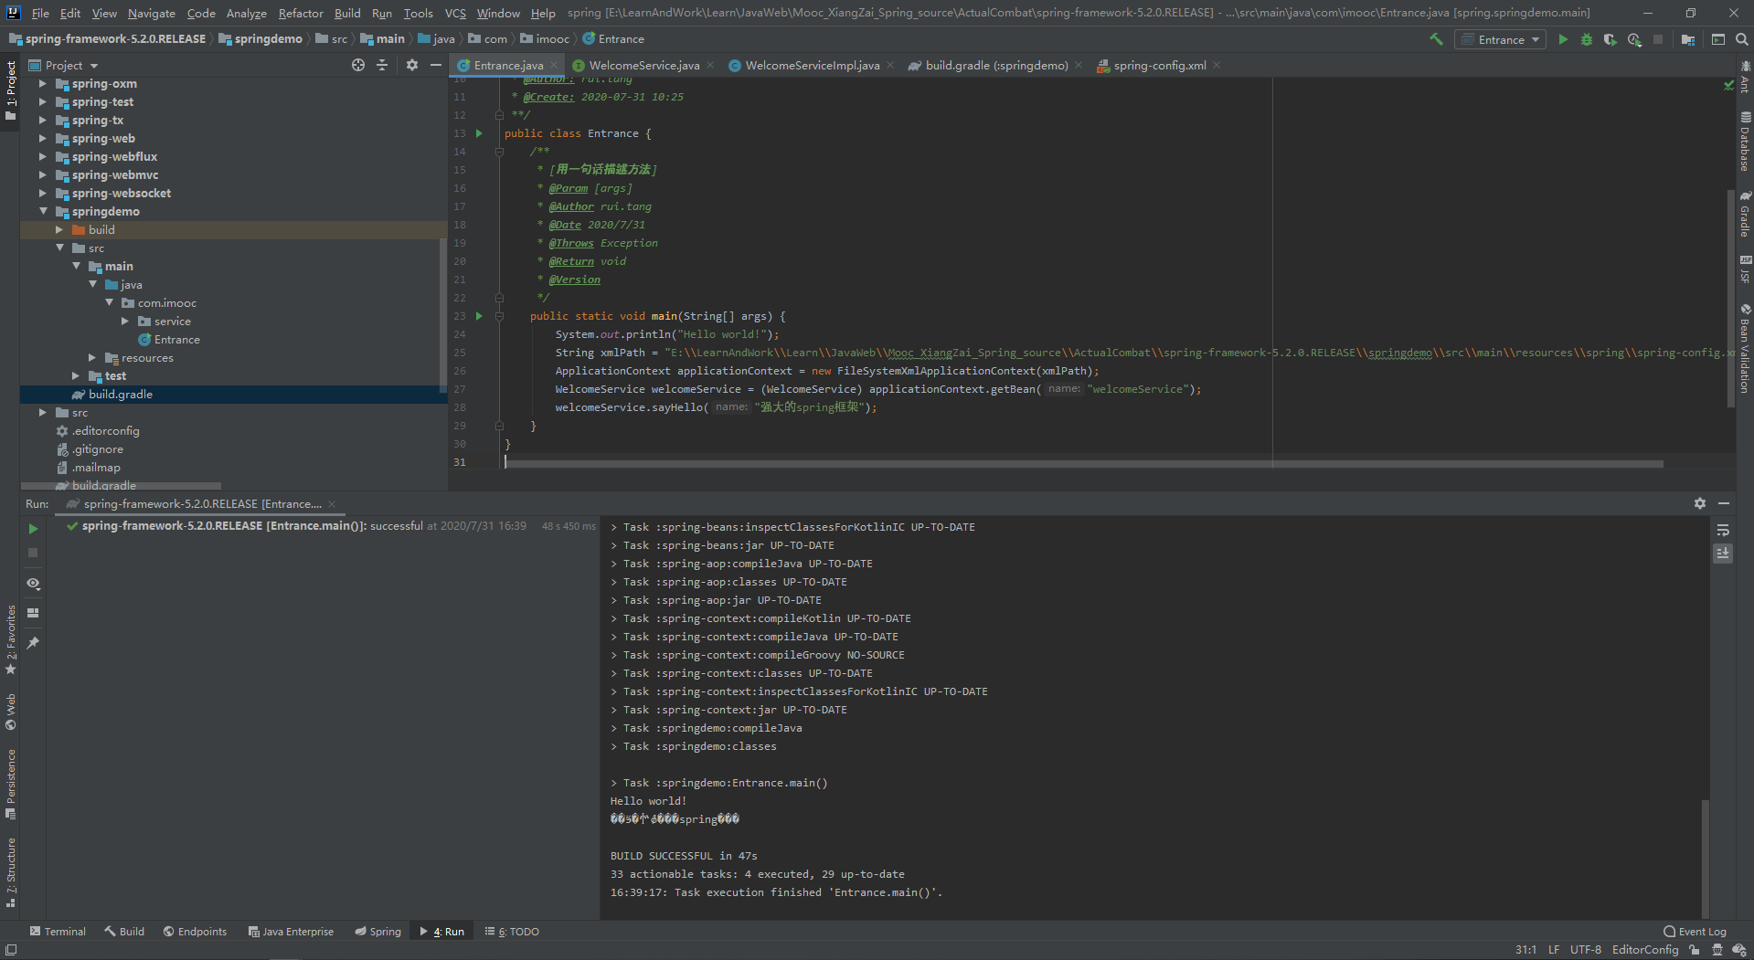Collapse all in Project panel header
1754x960 pixels.
tap(382, 65)
